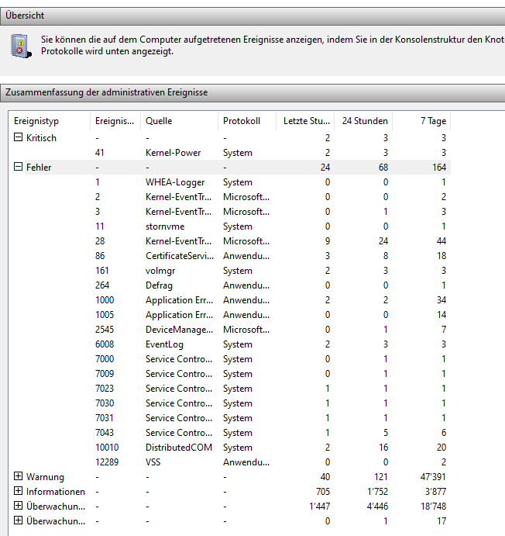505x536 pixels.
Task: Select the WHEA-Logger source entry
Action: pyautogui.click(x=175, y=182)
